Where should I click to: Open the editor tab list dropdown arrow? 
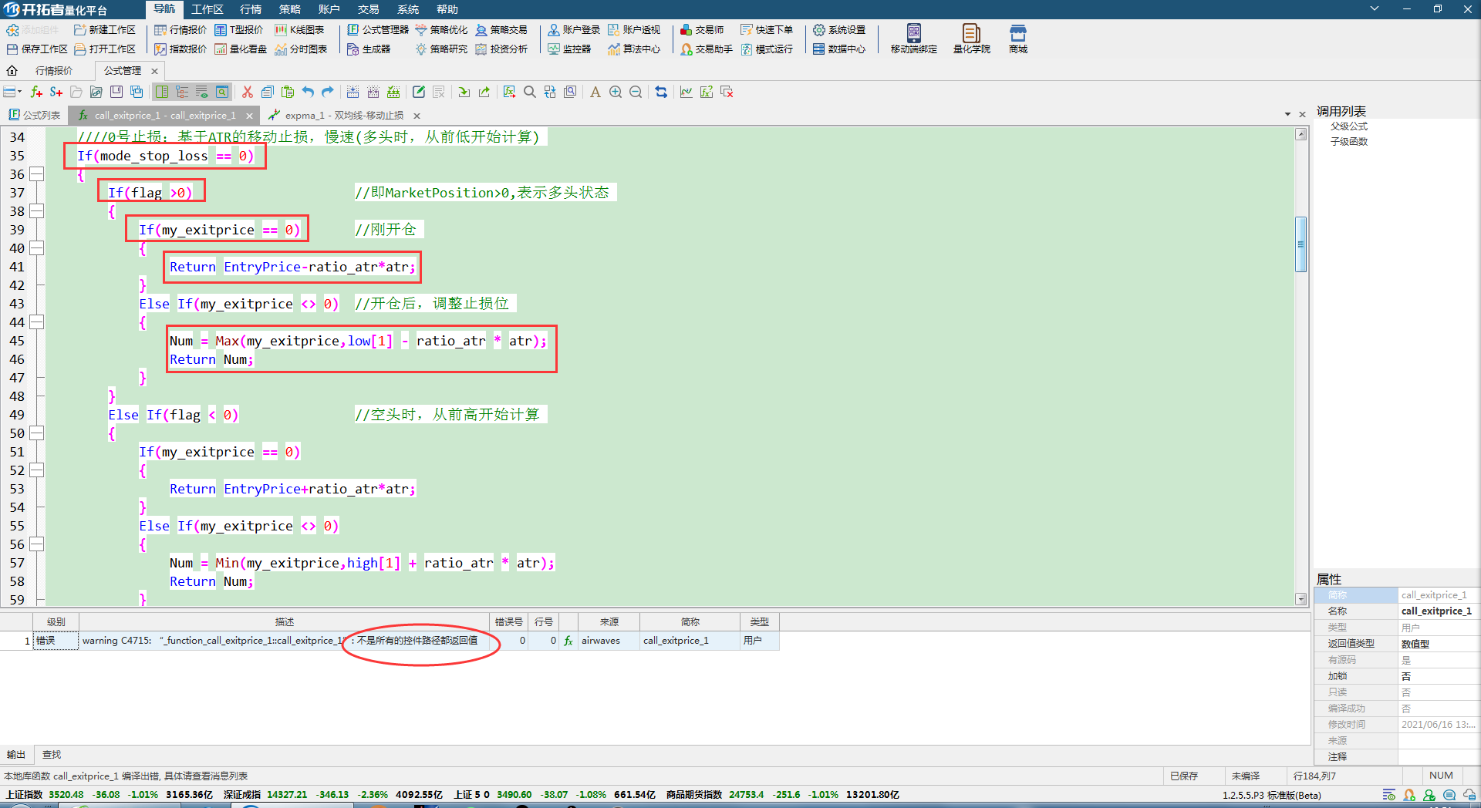pos(1287,114)
